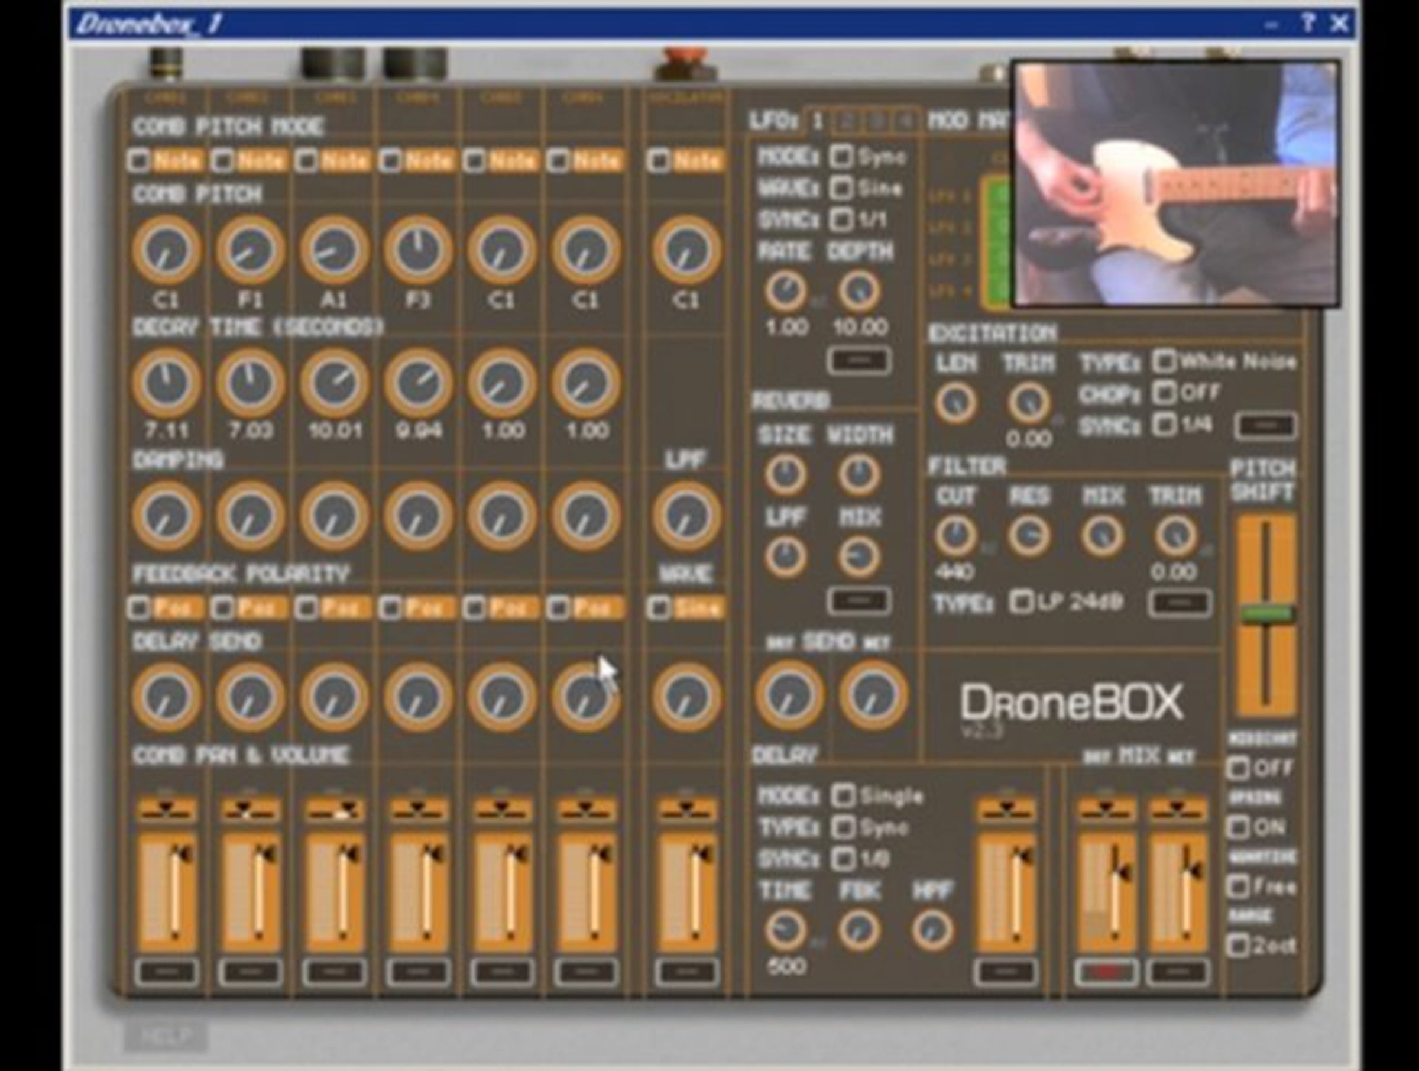1419x1071 pixels.
Task: Toggle the LFO Mode Sync checkbox
Action: pyautogui.click(x=842, y=157)
